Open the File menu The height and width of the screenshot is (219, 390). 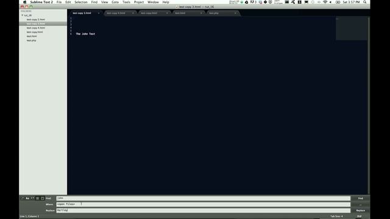click(59, 2)
